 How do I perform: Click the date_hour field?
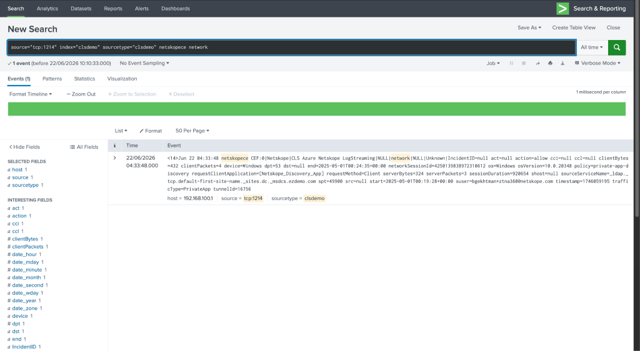pyautogui.click(x=24, y=254)
